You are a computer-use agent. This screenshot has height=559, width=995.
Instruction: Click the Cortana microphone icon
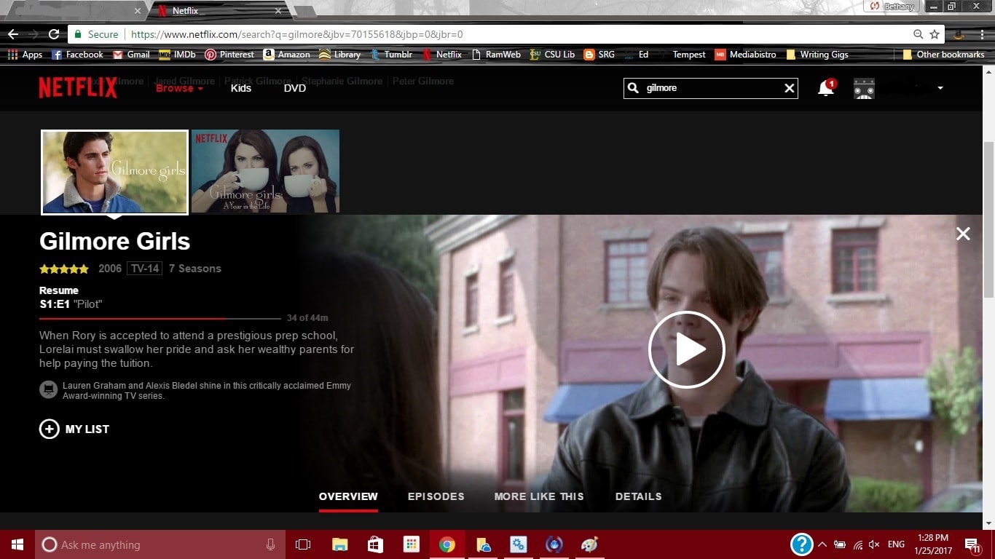tap(270, 544)
